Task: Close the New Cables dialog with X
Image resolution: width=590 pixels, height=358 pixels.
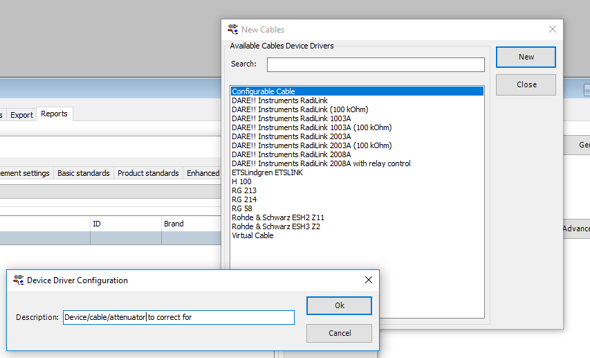Action: (553, 29)
